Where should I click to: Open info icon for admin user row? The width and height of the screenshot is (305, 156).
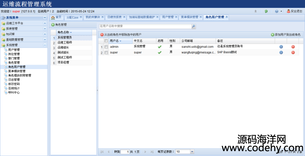(281, 47)
